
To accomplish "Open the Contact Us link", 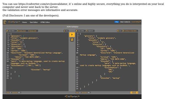I will click(127, 22).
